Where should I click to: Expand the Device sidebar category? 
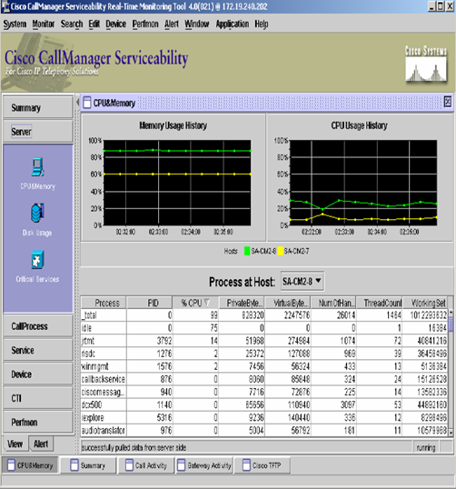tap(38, 374)
